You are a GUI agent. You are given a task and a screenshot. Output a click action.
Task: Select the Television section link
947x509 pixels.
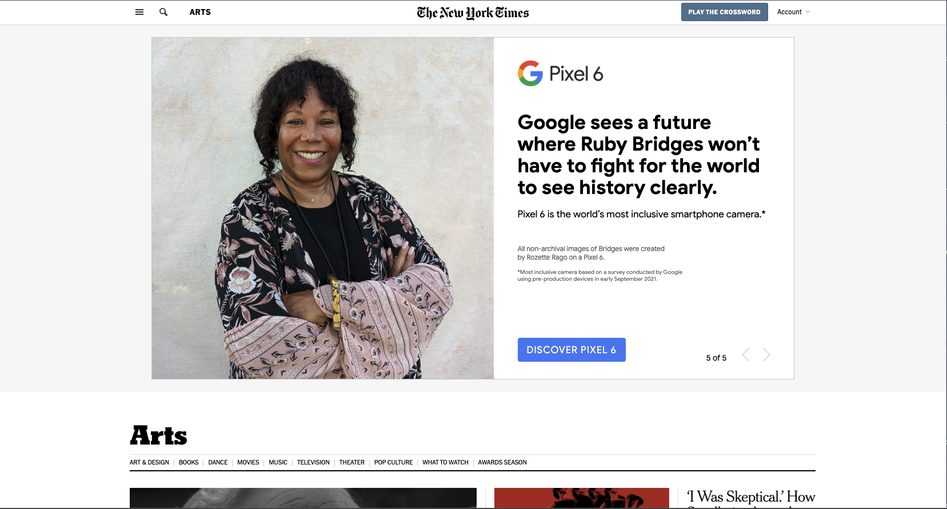313,462
